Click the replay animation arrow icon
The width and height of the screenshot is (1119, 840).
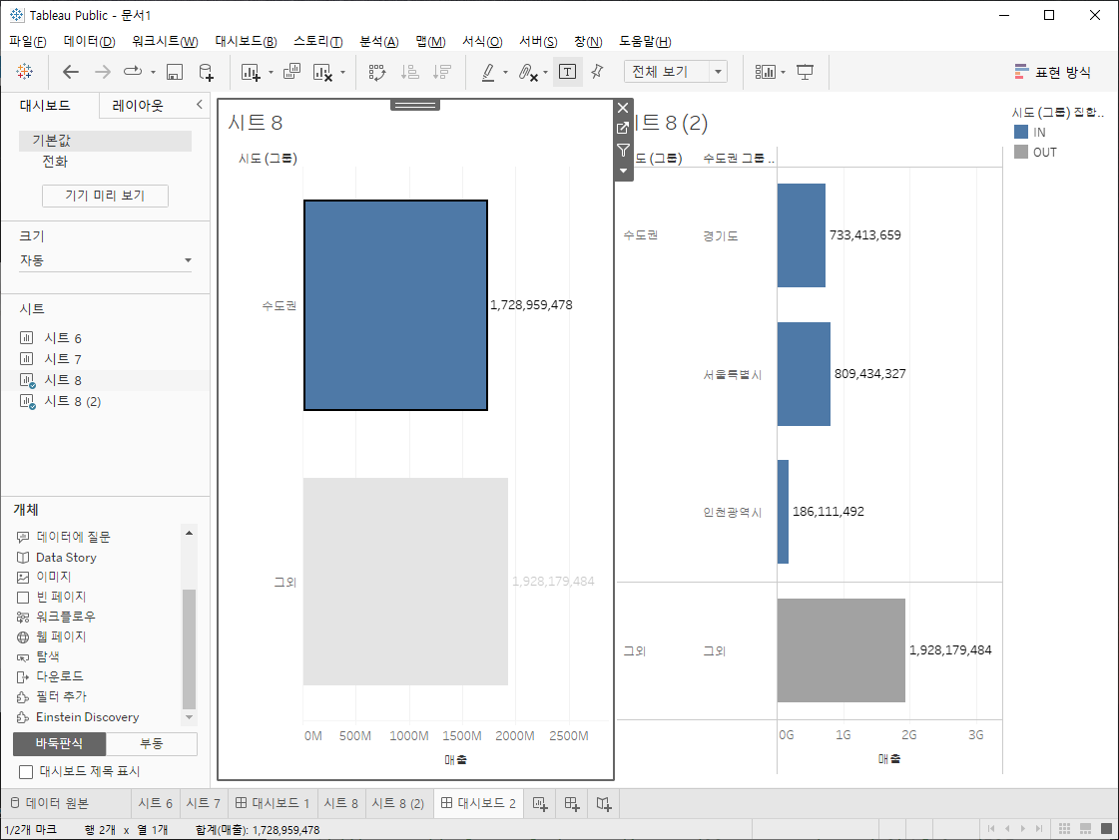pyautogui.click(x=133, y=71)
